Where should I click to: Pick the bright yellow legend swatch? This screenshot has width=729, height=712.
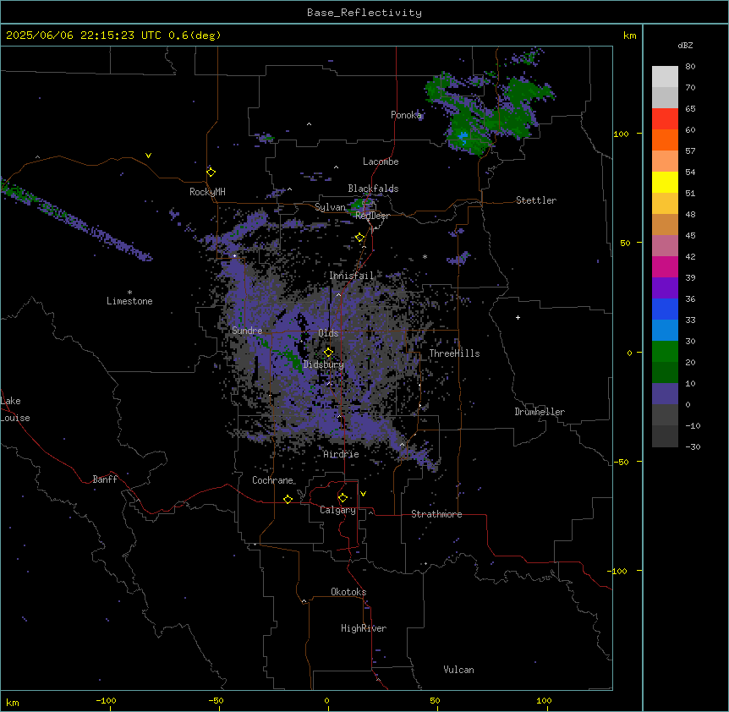[665, 182]
